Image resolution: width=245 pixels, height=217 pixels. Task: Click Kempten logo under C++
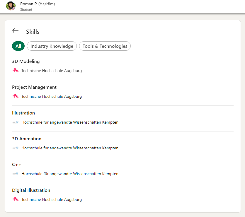(16, 174)
